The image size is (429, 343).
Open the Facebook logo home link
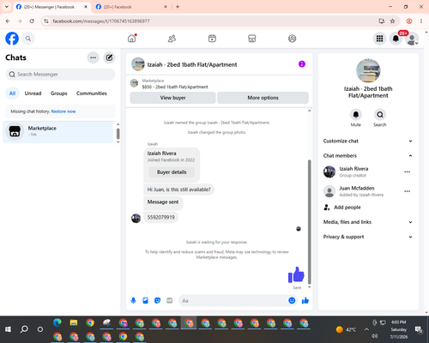12,39
